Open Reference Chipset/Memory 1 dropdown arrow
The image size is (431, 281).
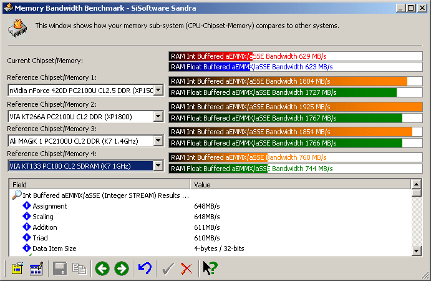[158, 90]
